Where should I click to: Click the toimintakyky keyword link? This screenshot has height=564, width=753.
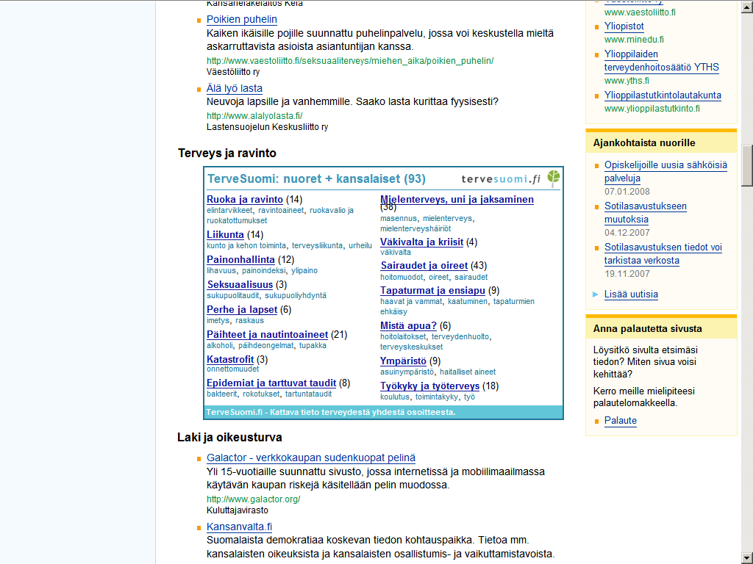(437, 397)
